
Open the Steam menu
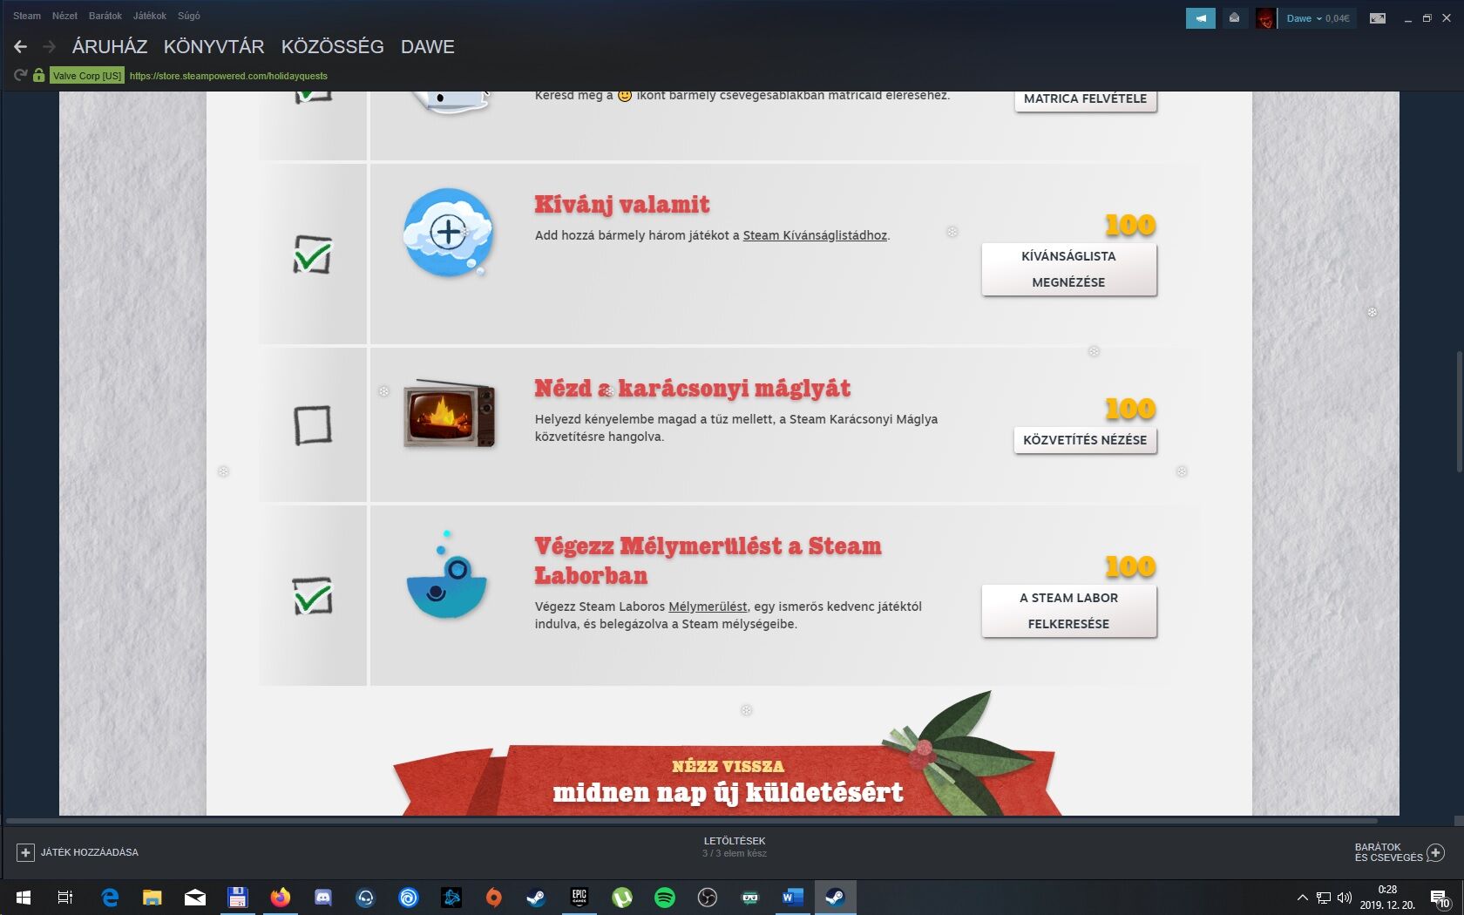(27, 16)
